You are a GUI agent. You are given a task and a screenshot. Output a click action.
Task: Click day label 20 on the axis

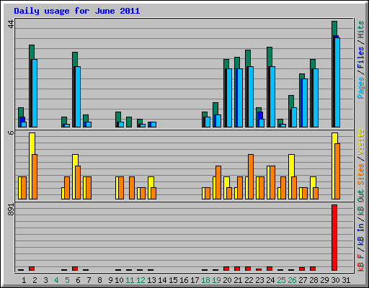click(227, 280)
